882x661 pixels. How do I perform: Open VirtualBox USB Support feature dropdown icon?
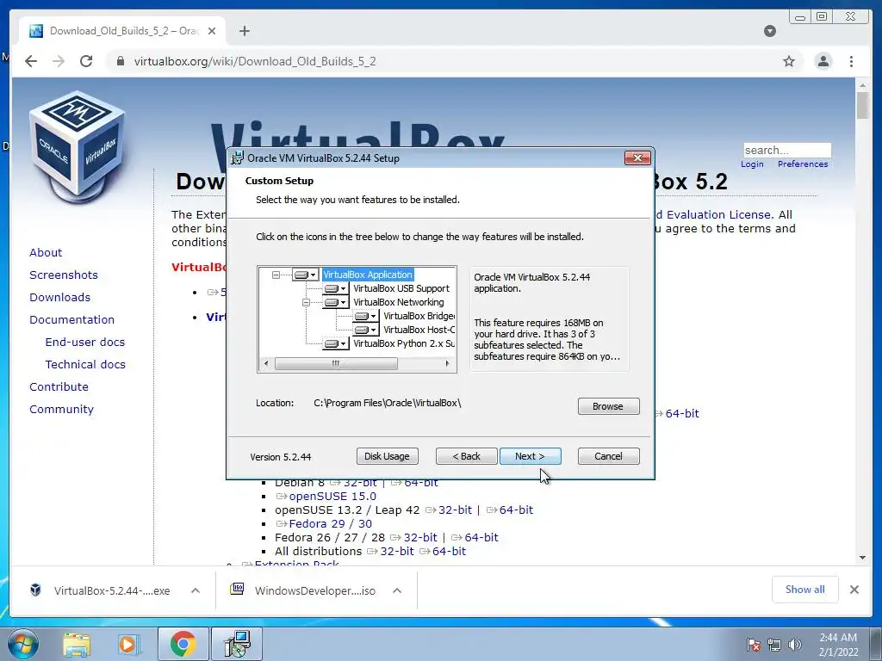click(x=335, y=288)
